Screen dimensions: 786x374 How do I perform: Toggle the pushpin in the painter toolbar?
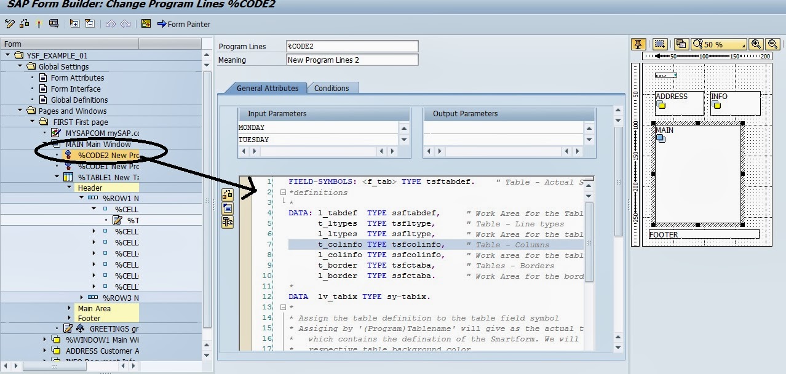coord(640,44)
